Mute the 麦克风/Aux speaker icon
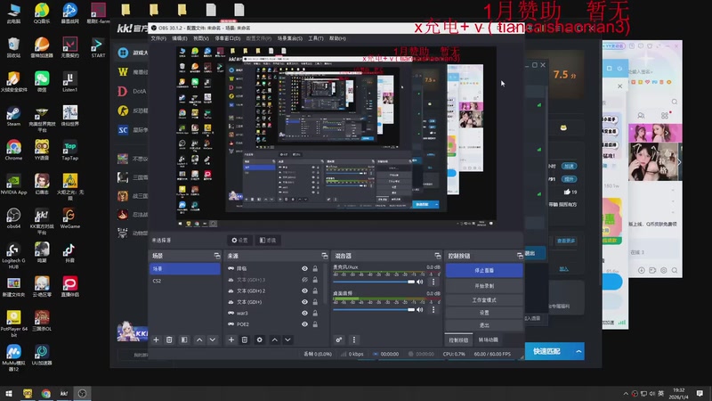The image size is (712, 401). pyautogui.click(x=420, y=282)
